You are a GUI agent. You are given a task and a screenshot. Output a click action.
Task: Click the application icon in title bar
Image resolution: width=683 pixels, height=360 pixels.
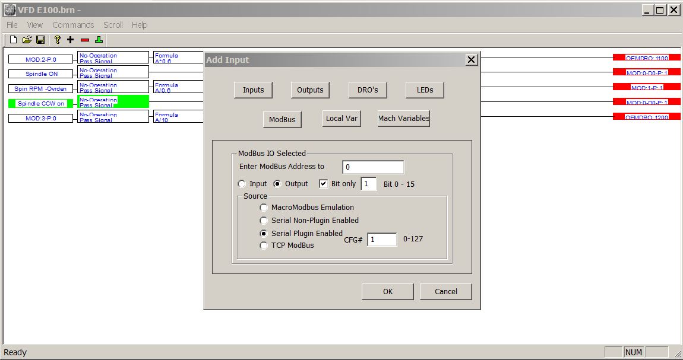[10, 10]
